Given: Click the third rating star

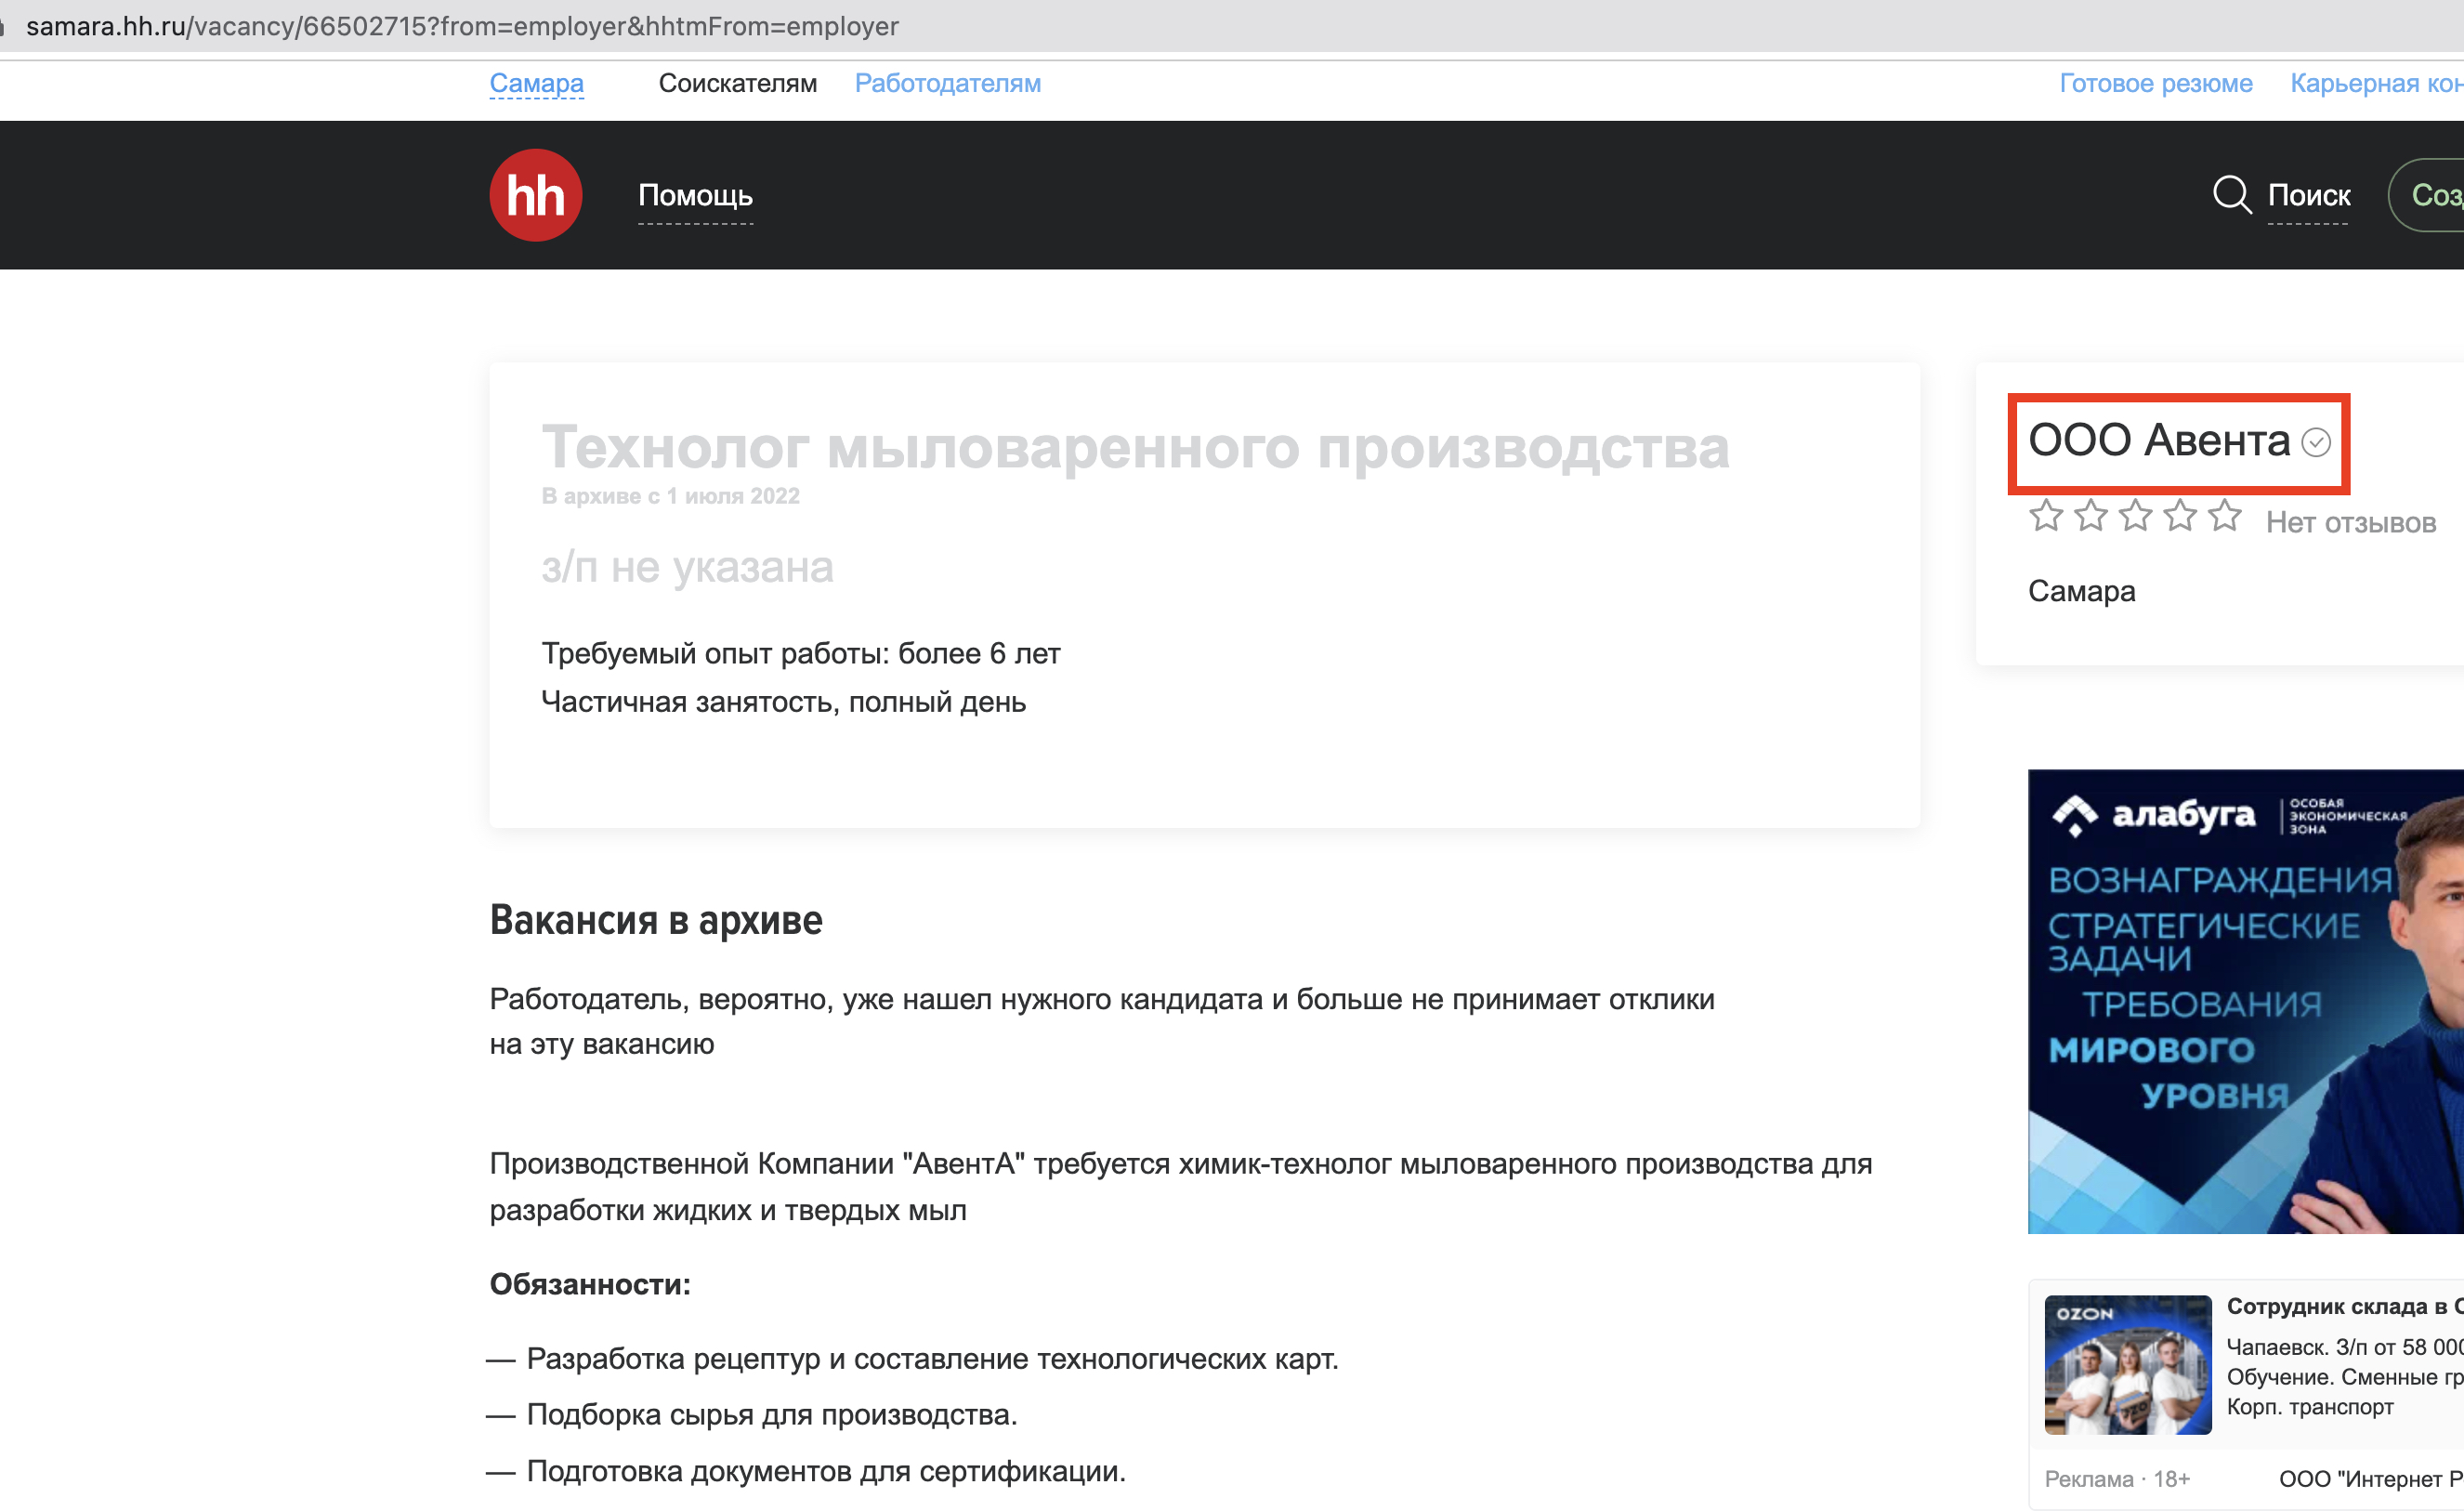Looking at the screenshot, I should [x=2135, y=516].
